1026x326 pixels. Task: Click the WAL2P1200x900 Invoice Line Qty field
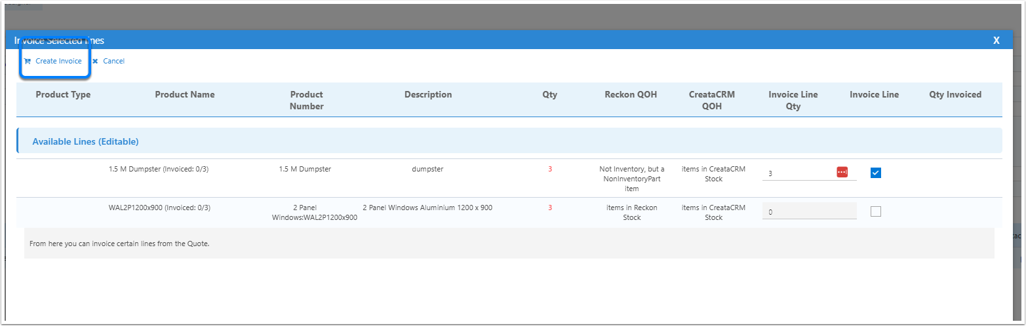click(810, 211)
